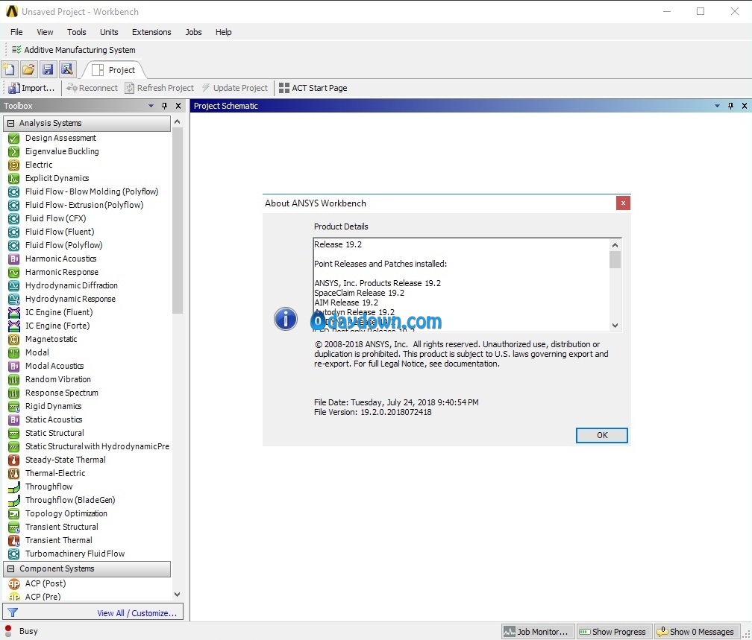Image resolution: width=752 pixels, height=640 pixels.
Task: Pin the Toolbox panel
Action: click(164, 106)
